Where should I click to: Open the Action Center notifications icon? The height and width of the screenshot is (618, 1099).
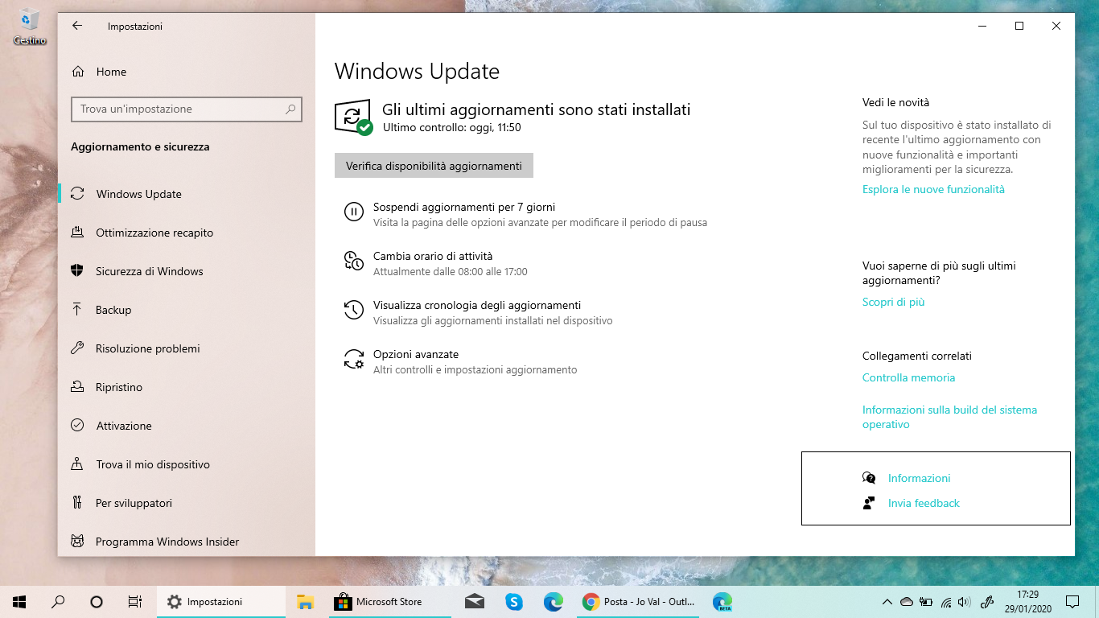pos(1072,601)
